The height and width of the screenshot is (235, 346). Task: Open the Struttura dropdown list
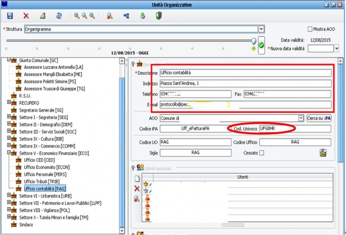point(261,29)
